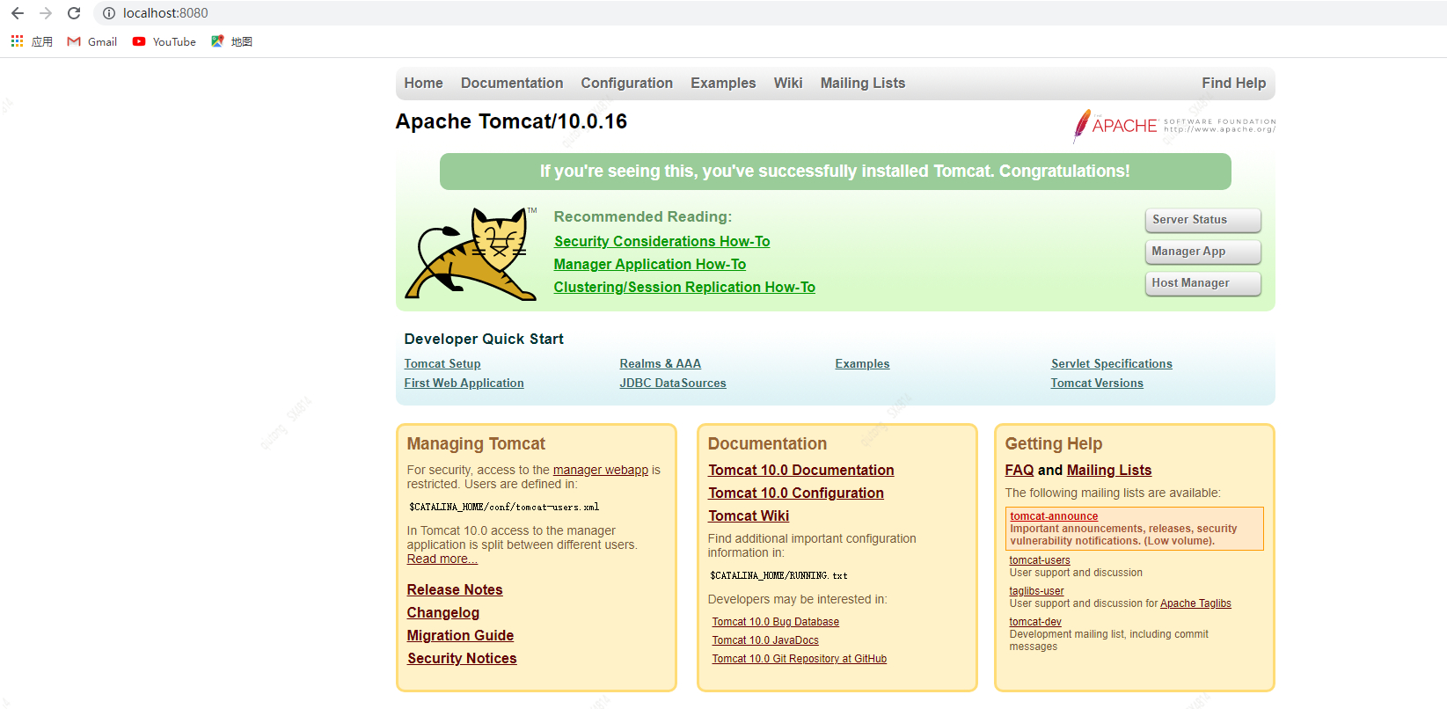This screenshot has height=709, width=1447.
Task: Open the JDBC DataSources link
Action: 673,383
